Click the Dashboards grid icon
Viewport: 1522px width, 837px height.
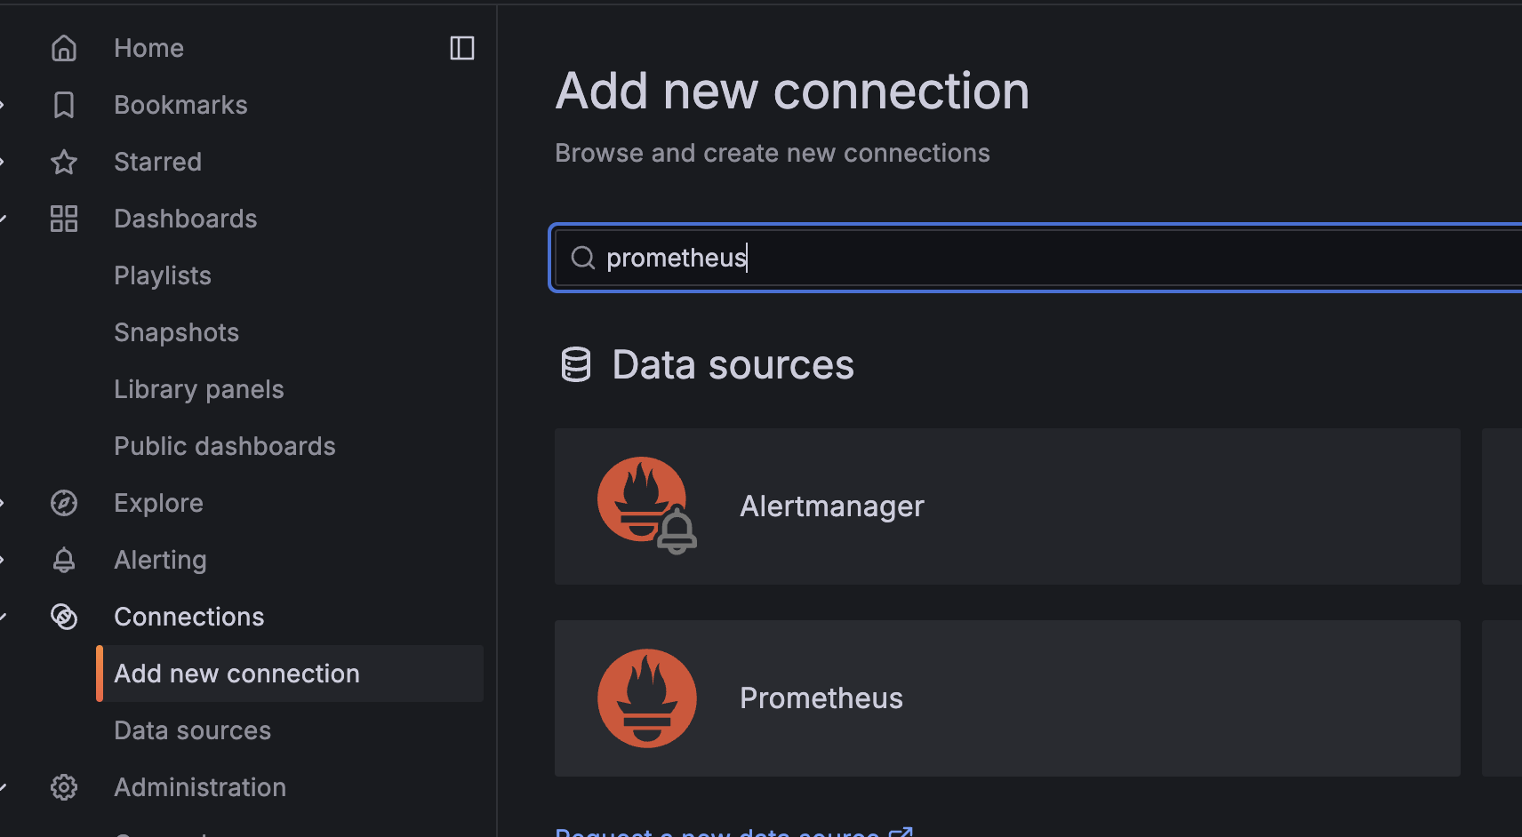coord(63,218)
